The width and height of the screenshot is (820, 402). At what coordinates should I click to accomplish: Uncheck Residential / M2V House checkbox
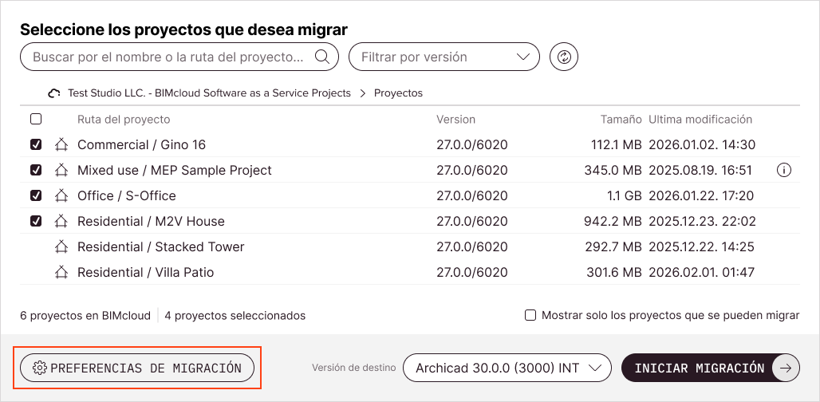pyautogui.click(x=36, y=221)
